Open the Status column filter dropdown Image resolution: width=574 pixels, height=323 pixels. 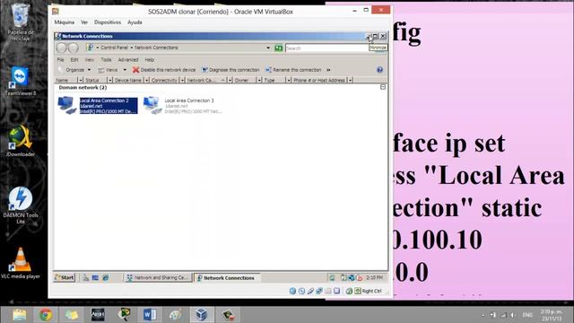109,80
